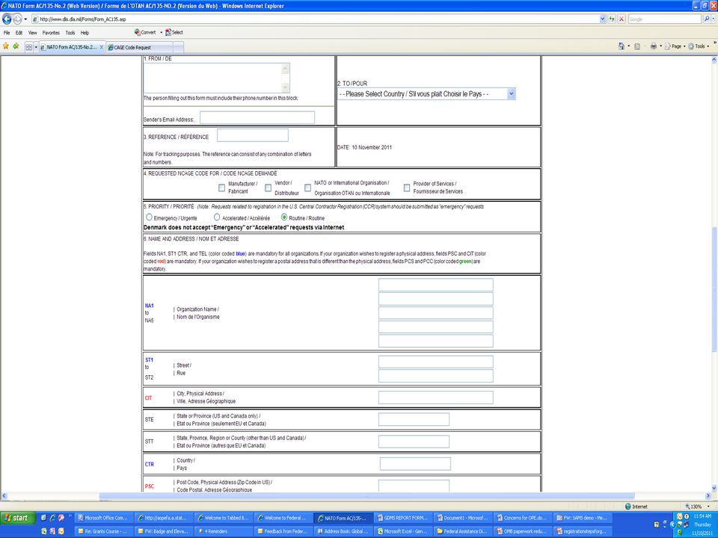Open Address Book: Global taskbar item
The width and height of the screenshot is (718, 538).
click(343, 531)
